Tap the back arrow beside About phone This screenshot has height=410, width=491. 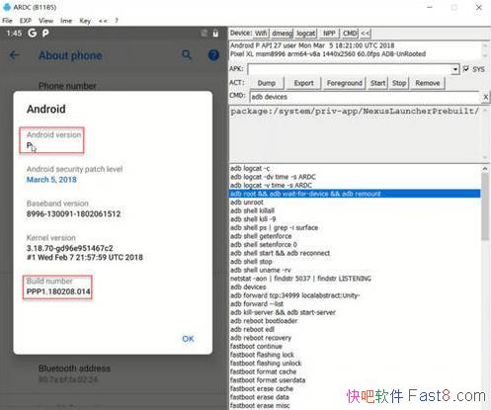point(14,55)
